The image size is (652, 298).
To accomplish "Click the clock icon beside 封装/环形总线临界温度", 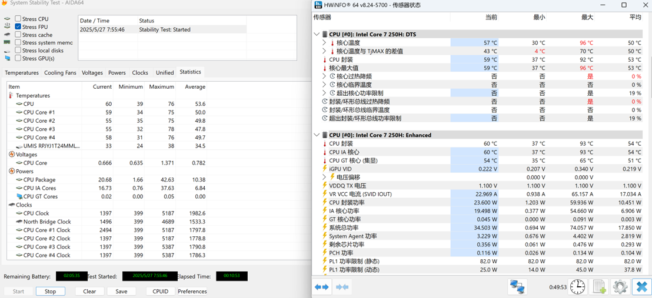I will (x=325, y=110).
